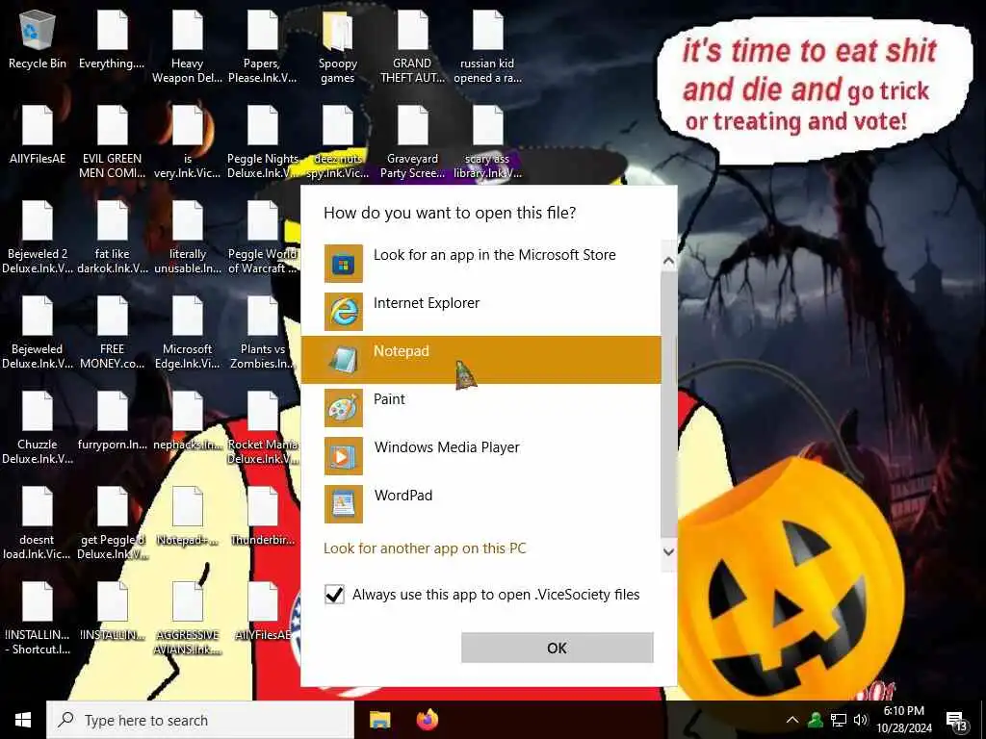Select the EVIL GREEN MEN COMI... desktop file

pos(112,142)
